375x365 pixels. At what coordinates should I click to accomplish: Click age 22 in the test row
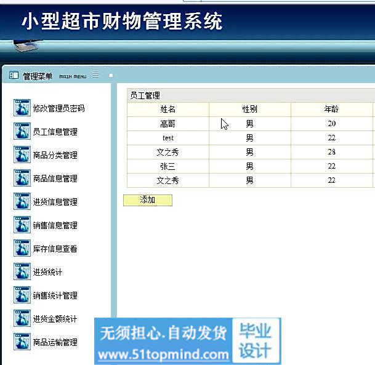coord(331,138)
